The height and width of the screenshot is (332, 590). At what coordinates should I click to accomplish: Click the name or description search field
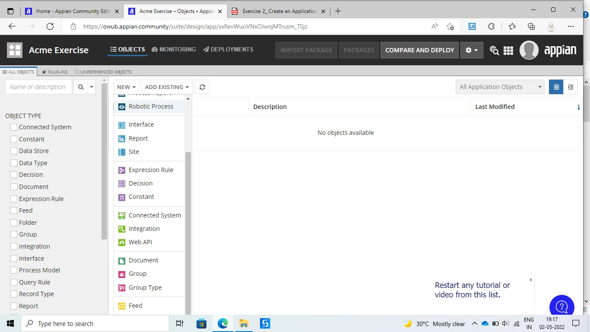38,87
